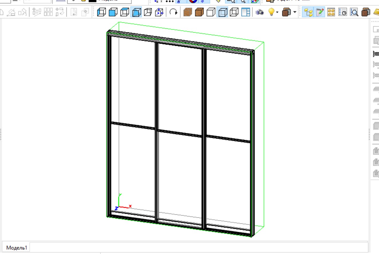Click the multi-pane window layout button
This screenshot has height=254, width=379.
point(245,12)
